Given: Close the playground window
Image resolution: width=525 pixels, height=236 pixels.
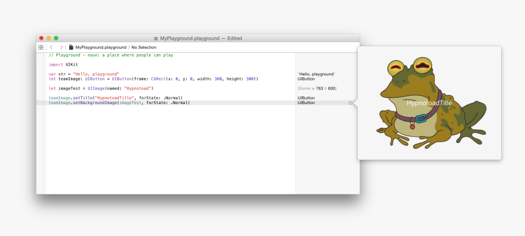Looking at the screenshot, I should point(42,38).
